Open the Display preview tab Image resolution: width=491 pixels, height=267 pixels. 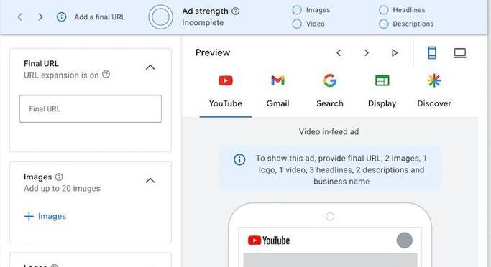(x=382, y=91)
